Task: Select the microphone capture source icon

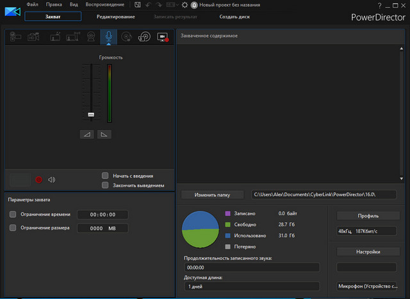Action: click(x=108, y=37)
